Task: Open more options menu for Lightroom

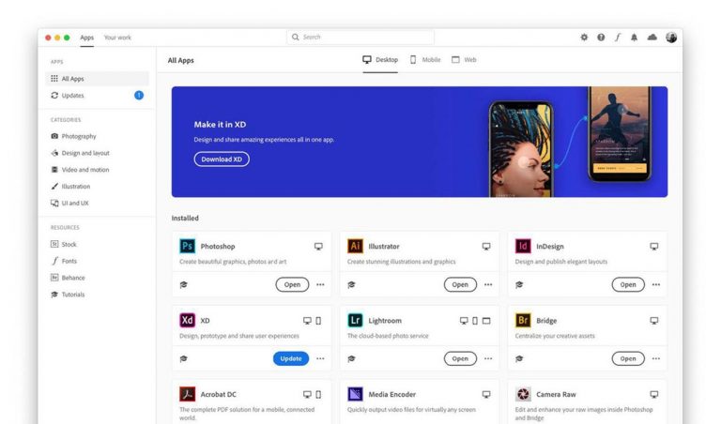Action: 488,358
